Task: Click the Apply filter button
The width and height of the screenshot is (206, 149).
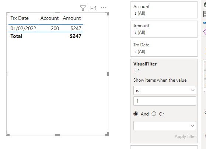Action: click(185, 136)
